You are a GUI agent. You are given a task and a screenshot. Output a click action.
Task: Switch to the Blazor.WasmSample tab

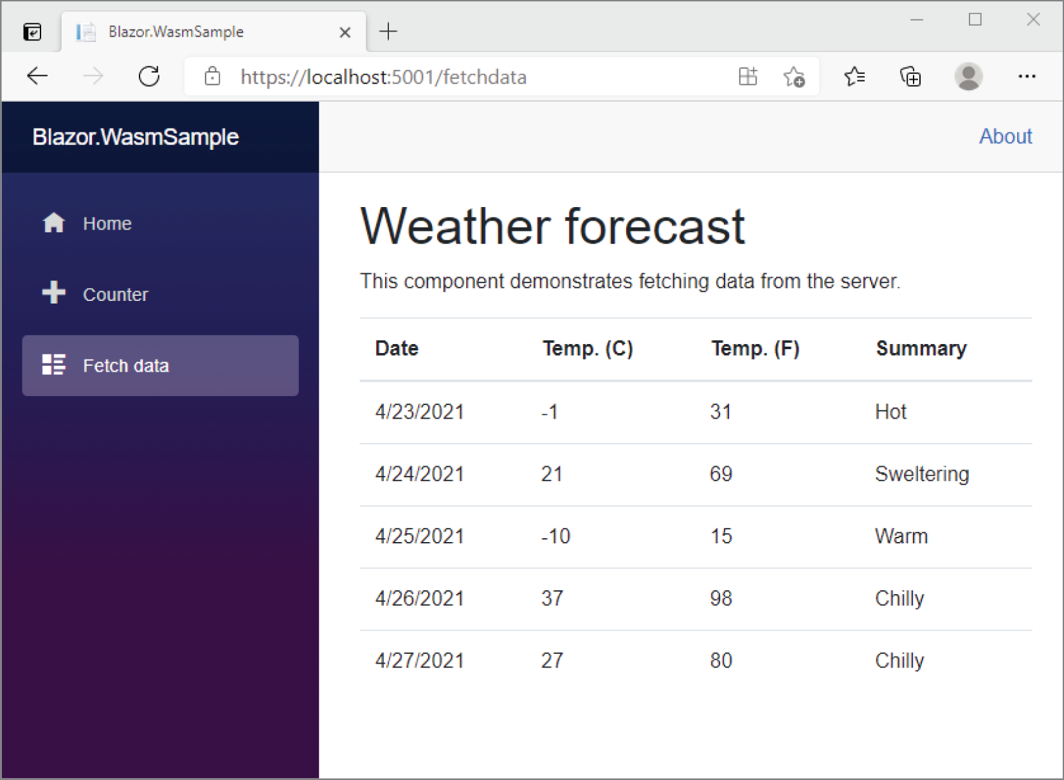click(177, 32)
